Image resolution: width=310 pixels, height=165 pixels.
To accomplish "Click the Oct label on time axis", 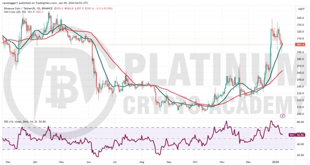I will [x=195, y=162].
